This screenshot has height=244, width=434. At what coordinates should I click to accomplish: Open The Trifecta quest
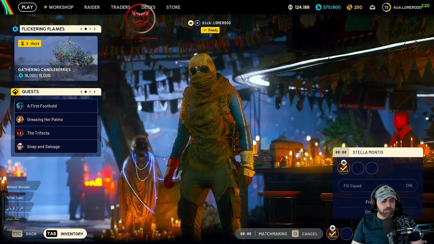point(56,133)
